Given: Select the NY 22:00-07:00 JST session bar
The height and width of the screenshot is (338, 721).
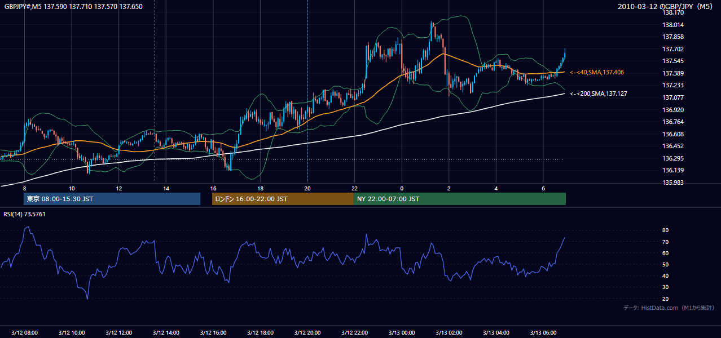Looking at the screenshot, I should (459, 199).
